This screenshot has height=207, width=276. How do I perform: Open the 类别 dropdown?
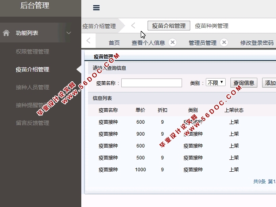216,82
